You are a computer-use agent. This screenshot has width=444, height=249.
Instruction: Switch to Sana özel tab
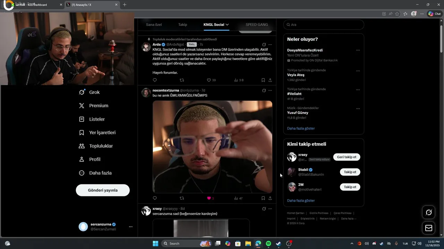point(154,25)
